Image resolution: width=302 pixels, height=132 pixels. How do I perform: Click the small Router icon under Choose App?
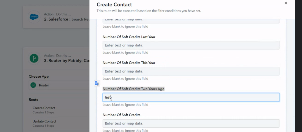click(33, 85)
